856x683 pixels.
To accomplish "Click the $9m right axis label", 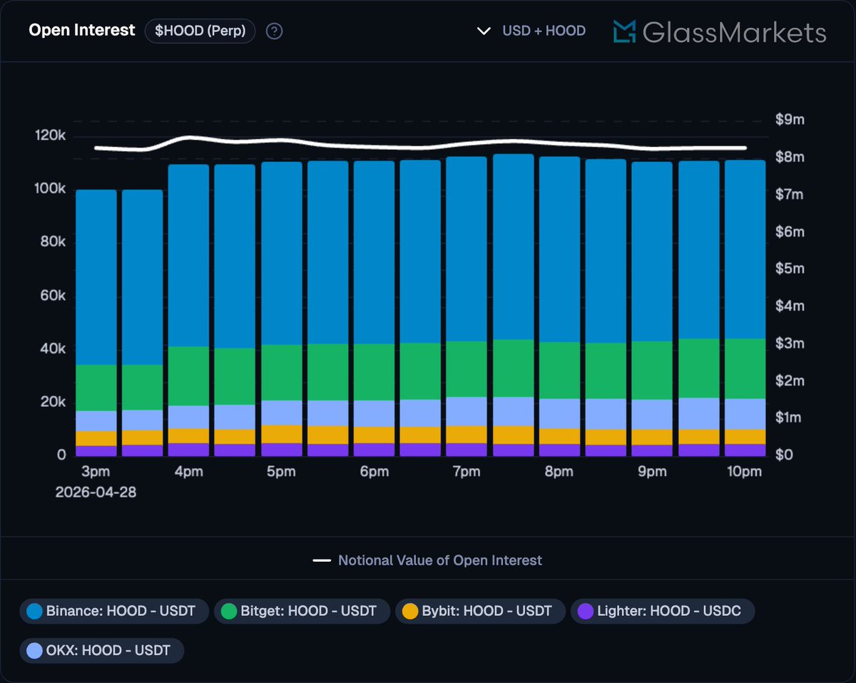I will click(790, 120).
